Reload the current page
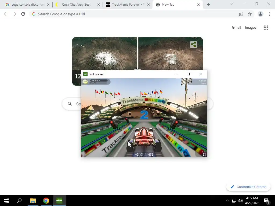The image size is (275, 206). tap(23, 14)
